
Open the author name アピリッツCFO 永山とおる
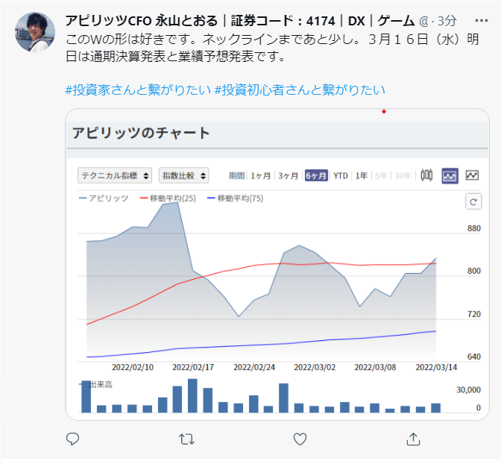[x=142, y=21]
